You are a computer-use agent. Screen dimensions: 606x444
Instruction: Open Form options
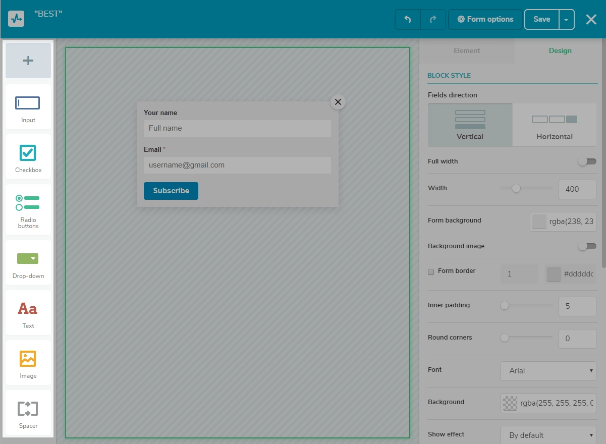(x=485, y=19)
